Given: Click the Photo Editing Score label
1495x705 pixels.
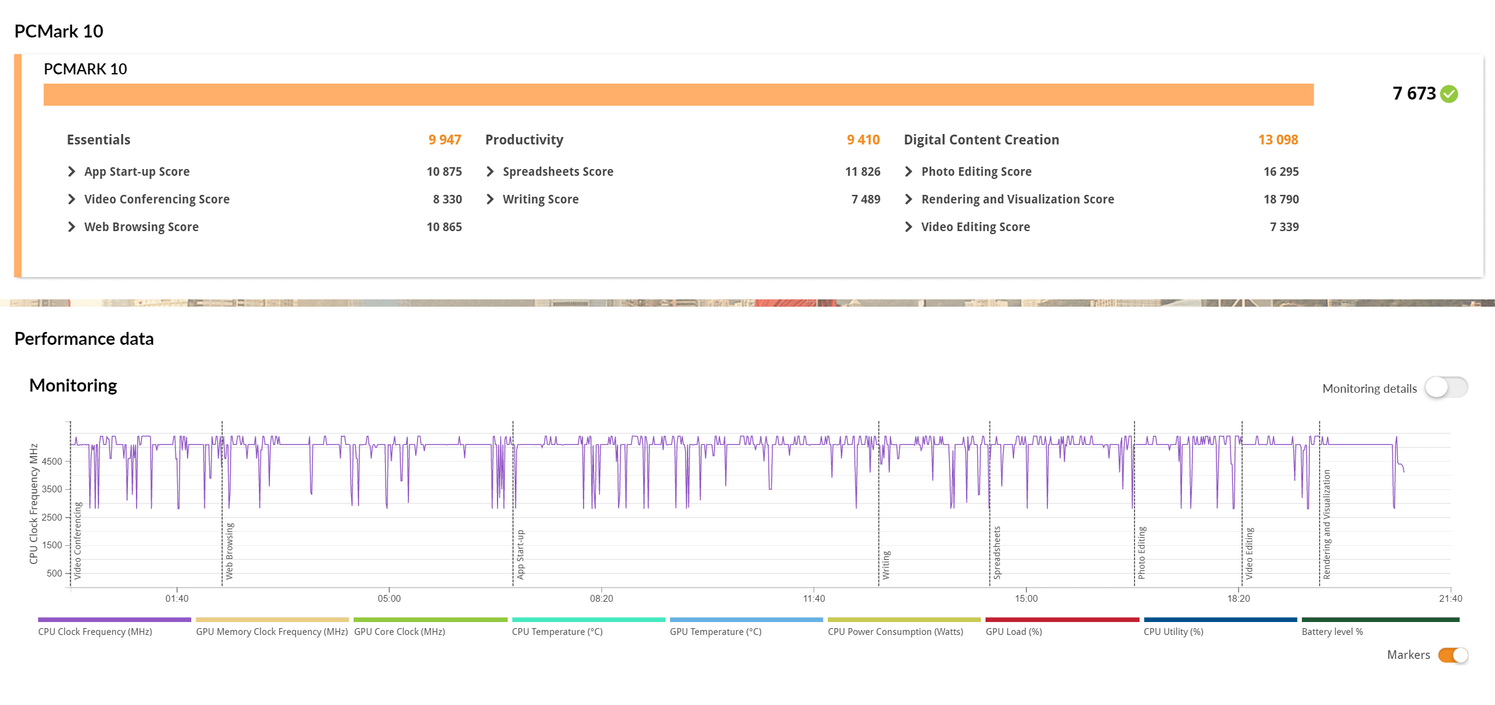Looking at the screenshot, I should [976, 172].
